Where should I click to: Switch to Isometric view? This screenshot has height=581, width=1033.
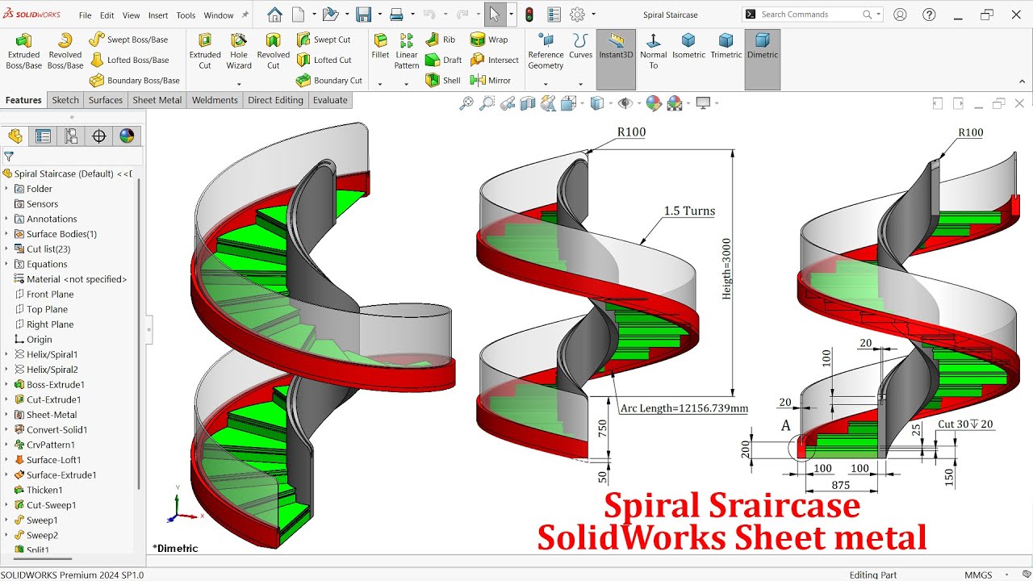coord(688,47)
